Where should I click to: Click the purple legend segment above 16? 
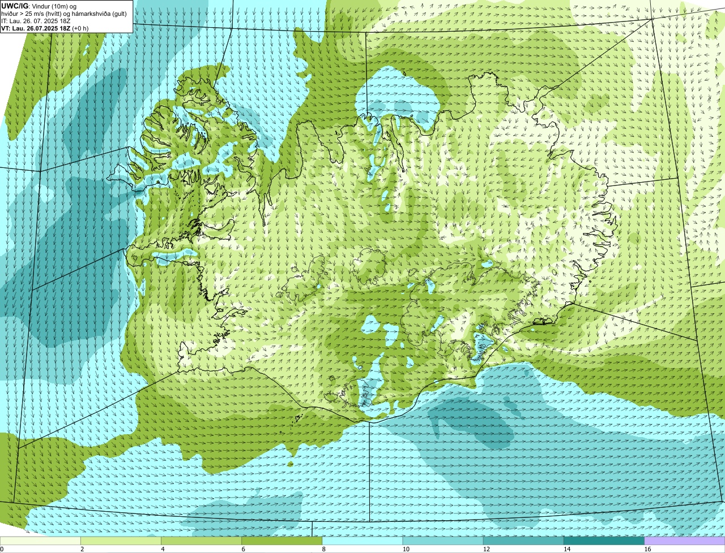point(685,541)
